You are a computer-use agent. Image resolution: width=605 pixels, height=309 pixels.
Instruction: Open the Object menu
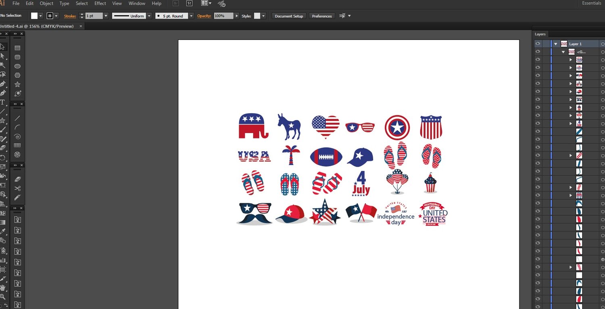(46, 4)
